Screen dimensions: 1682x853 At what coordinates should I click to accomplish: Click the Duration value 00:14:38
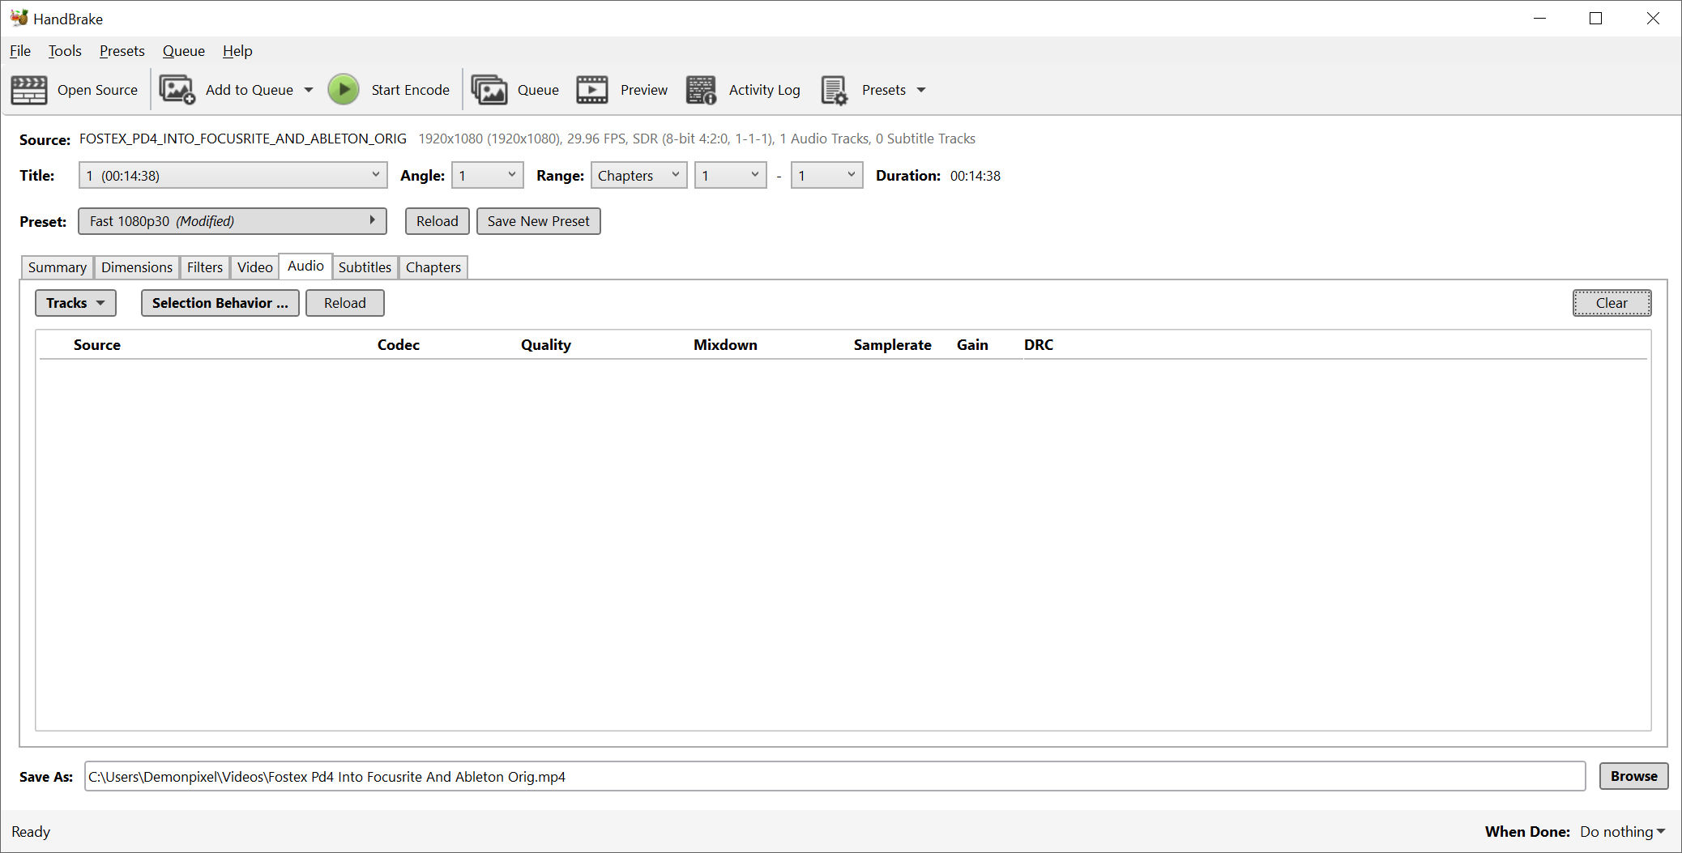[975, 176]
